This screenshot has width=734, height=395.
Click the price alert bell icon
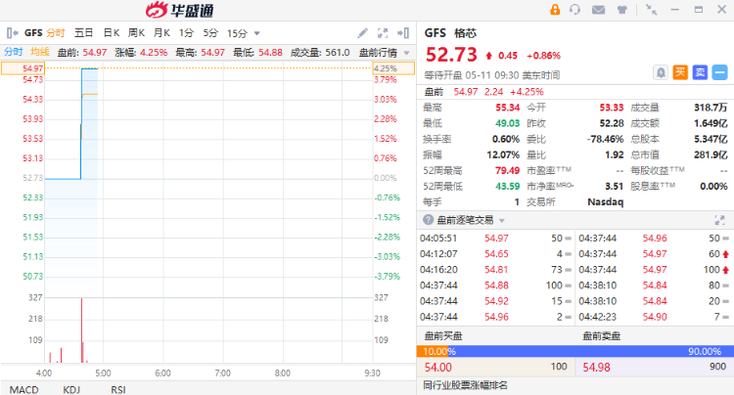tap(662, 72)
